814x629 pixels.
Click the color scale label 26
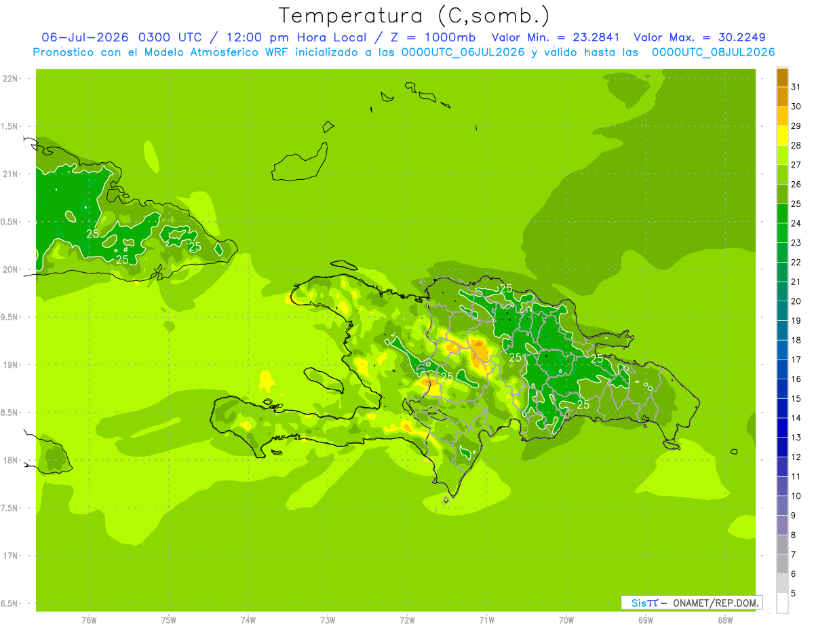pyautogui.click(x=796, y=184)
